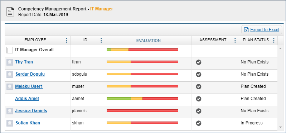
Task: Click the IT Manager Overall evaluation bar
Action: coord(142,50)
